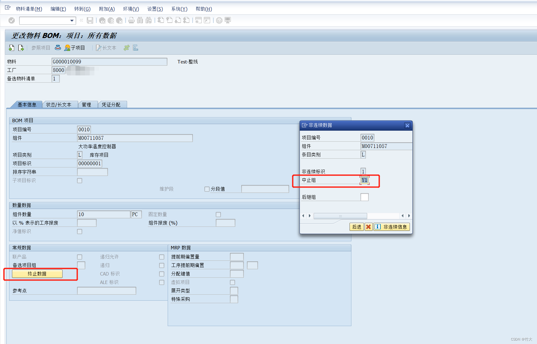
Task: Click the 非连续信息 button
Action: pyautogui.click(x=392, y=227)
